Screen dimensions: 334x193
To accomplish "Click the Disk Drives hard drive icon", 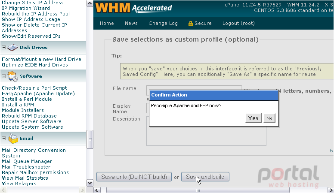I will [12, 47].
